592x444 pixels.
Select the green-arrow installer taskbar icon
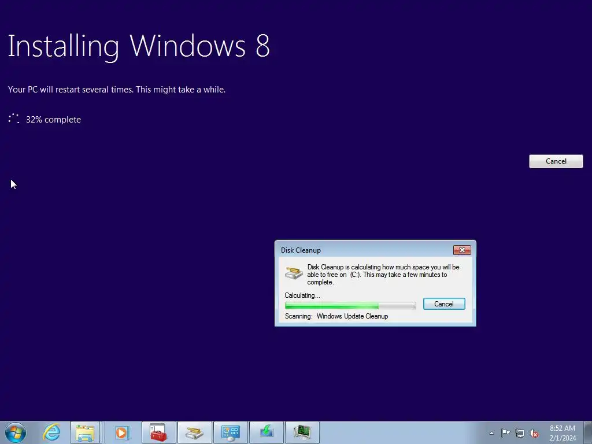click(266, 432)
